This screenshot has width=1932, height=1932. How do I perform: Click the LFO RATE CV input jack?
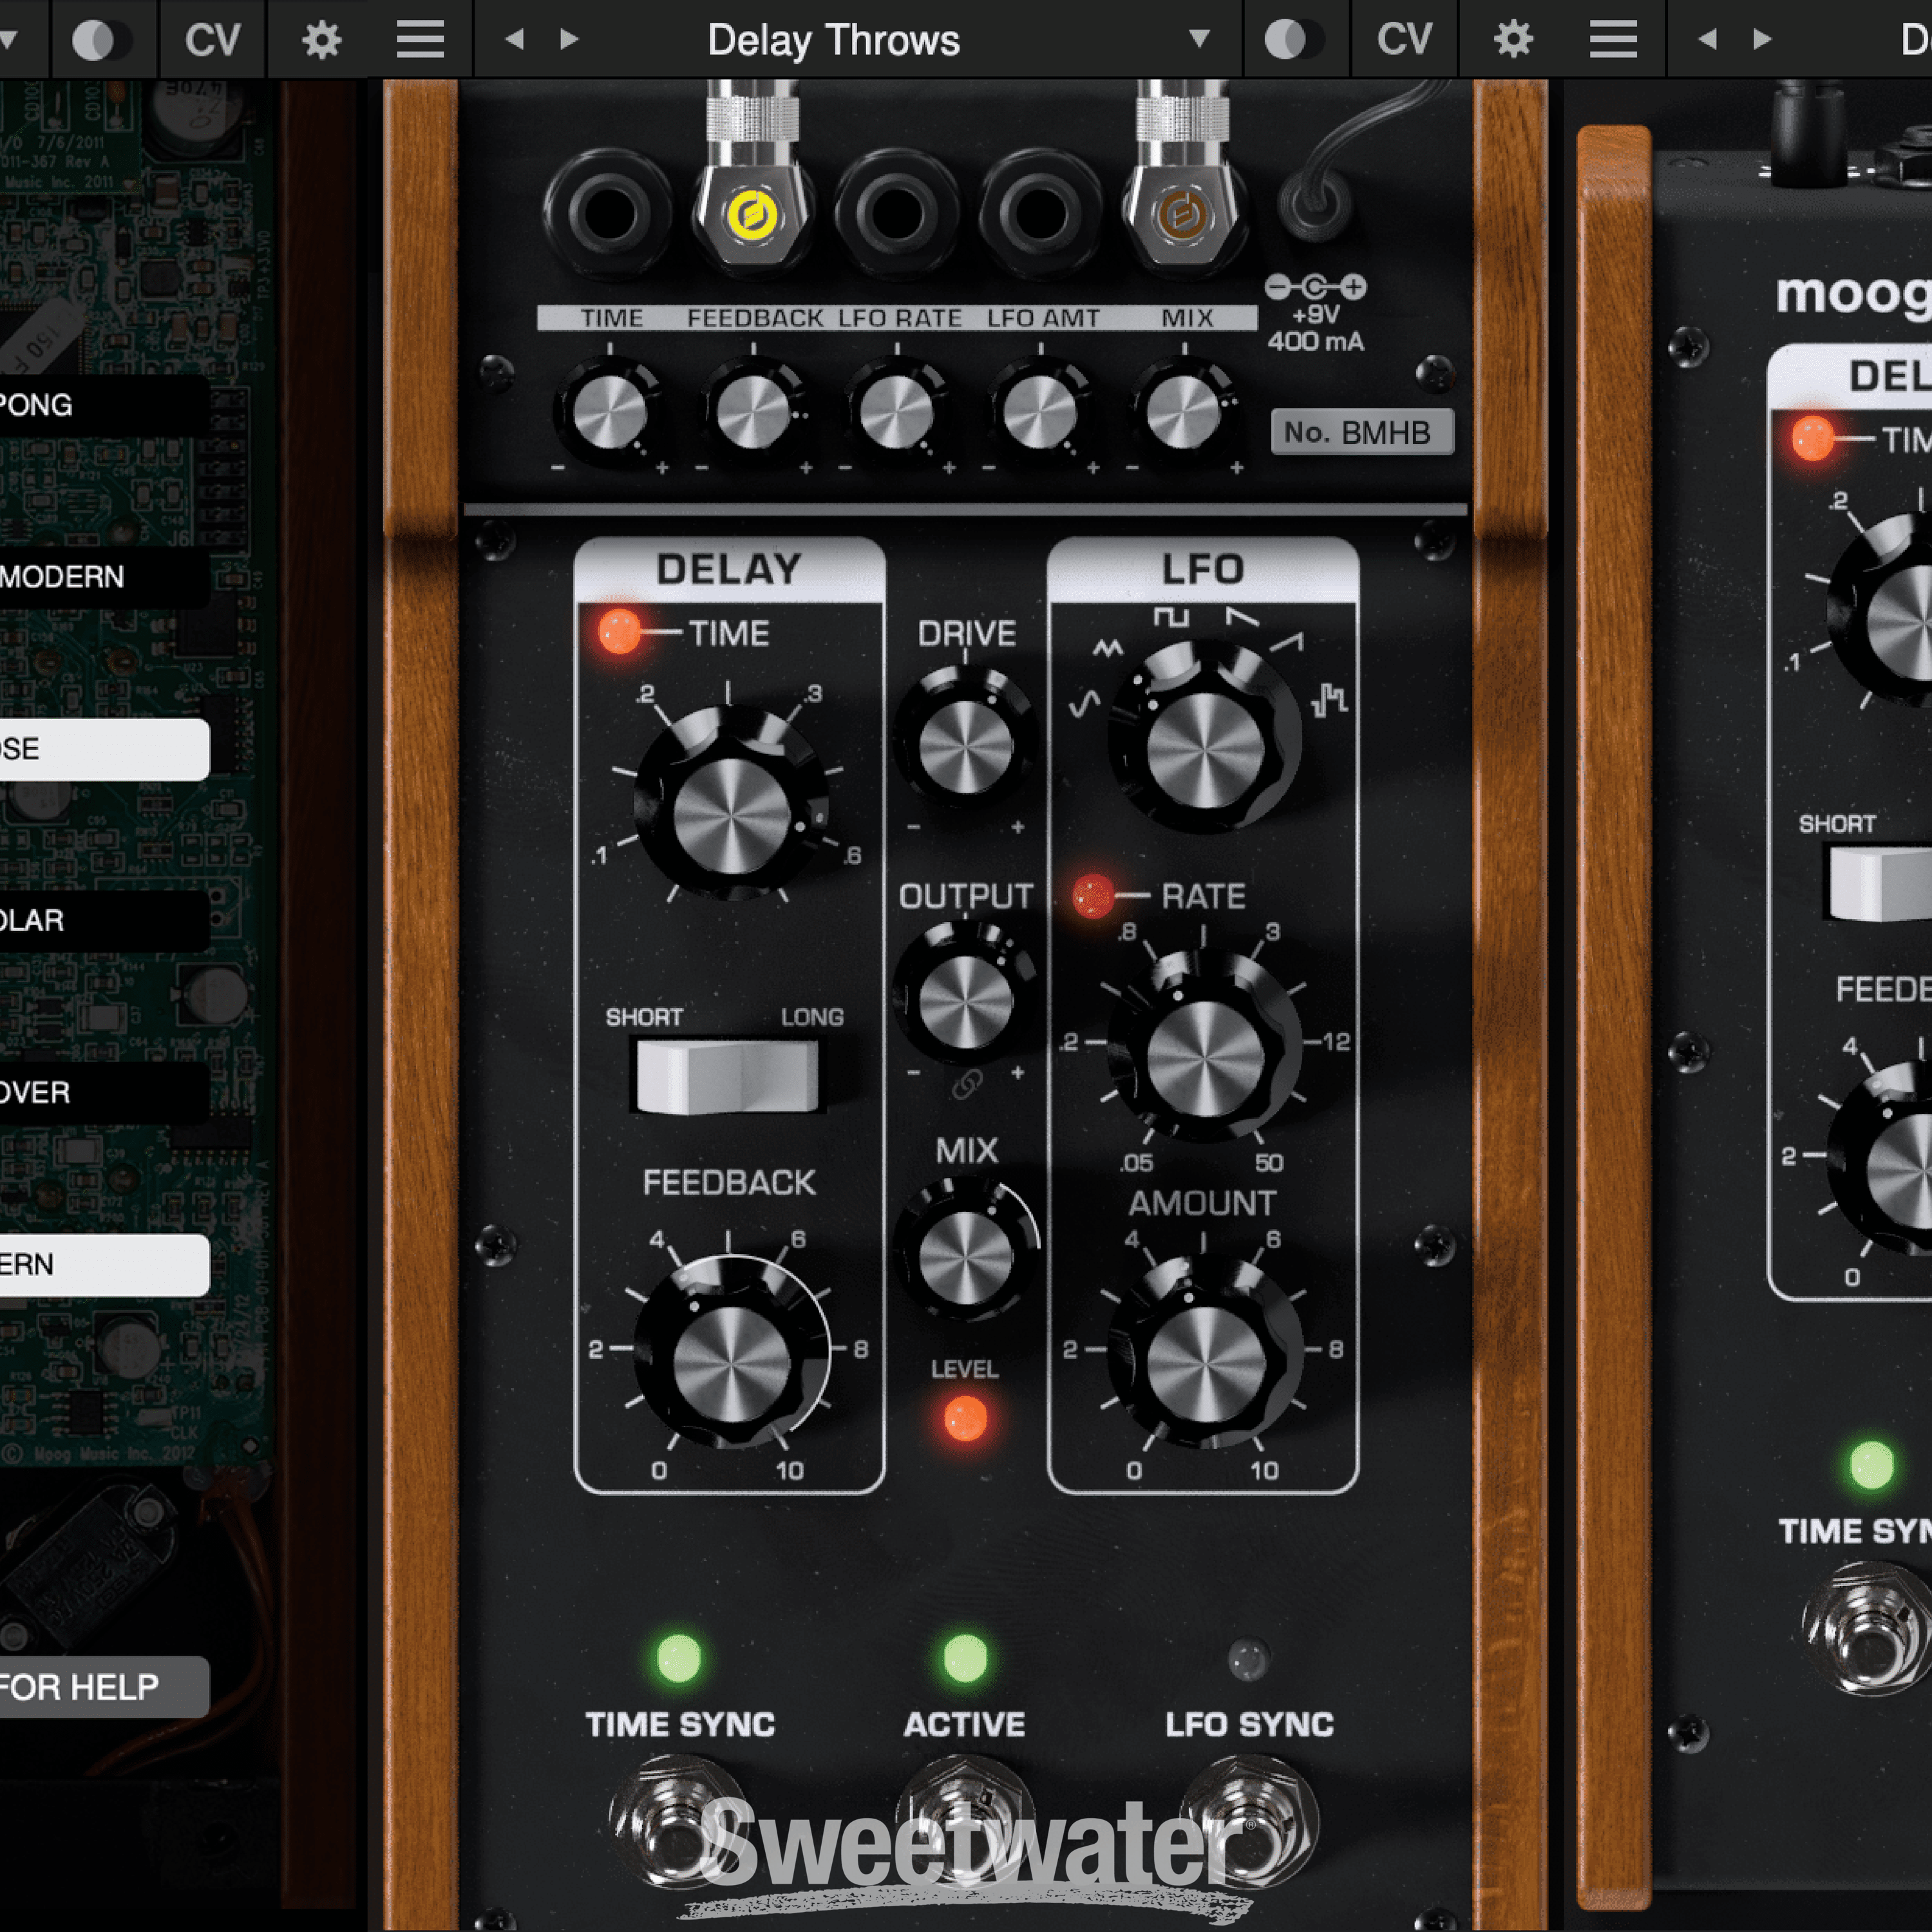point(897,213)
